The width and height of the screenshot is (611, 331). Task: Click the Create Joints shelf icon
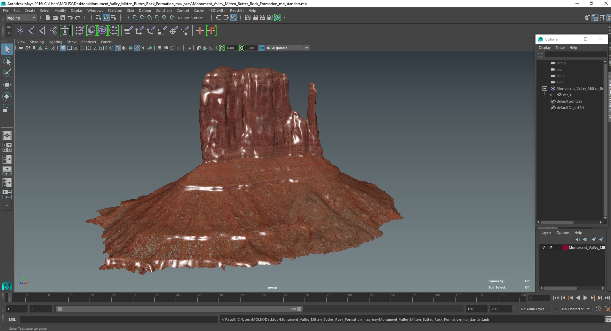31,31
